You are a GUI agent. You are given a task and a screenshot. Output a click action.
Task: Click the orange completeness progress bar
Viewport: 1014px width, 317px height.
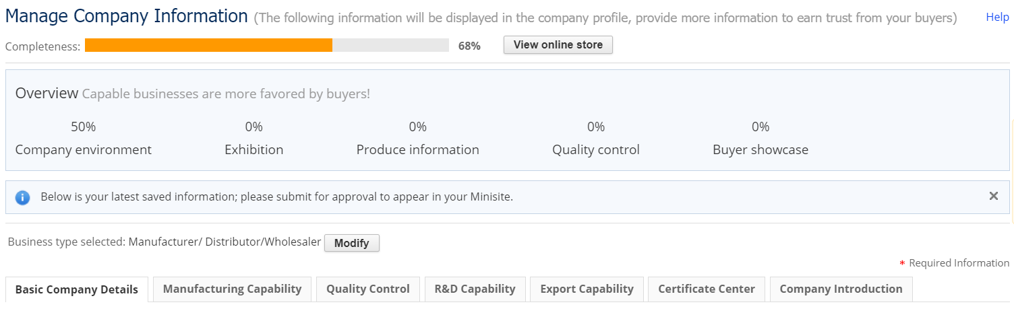(x=209, y=45)
